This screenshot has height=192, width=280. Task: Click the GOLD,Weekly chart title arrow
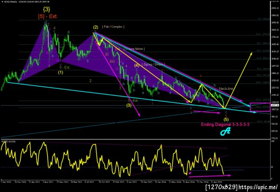coord(1,1)
